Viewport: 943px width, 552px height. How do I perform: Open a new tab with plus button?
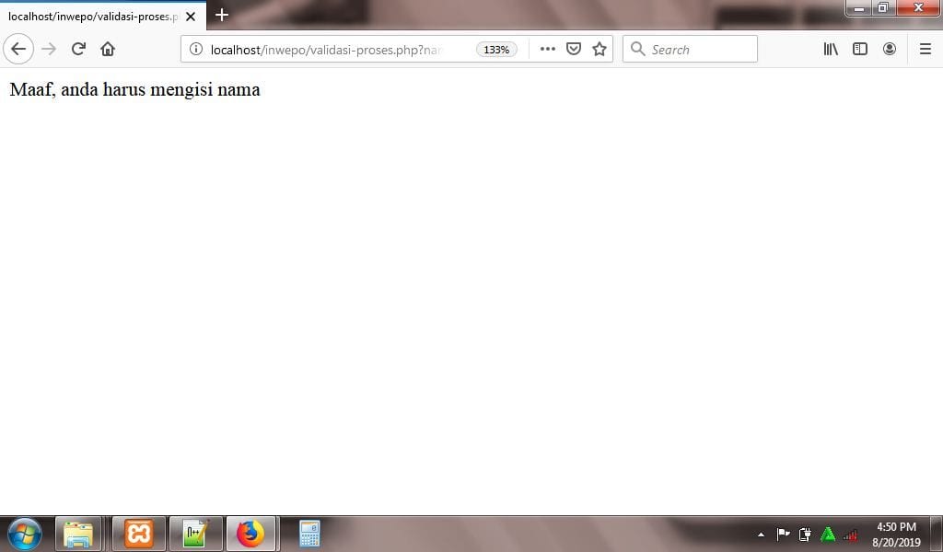[x=222, y=15]
